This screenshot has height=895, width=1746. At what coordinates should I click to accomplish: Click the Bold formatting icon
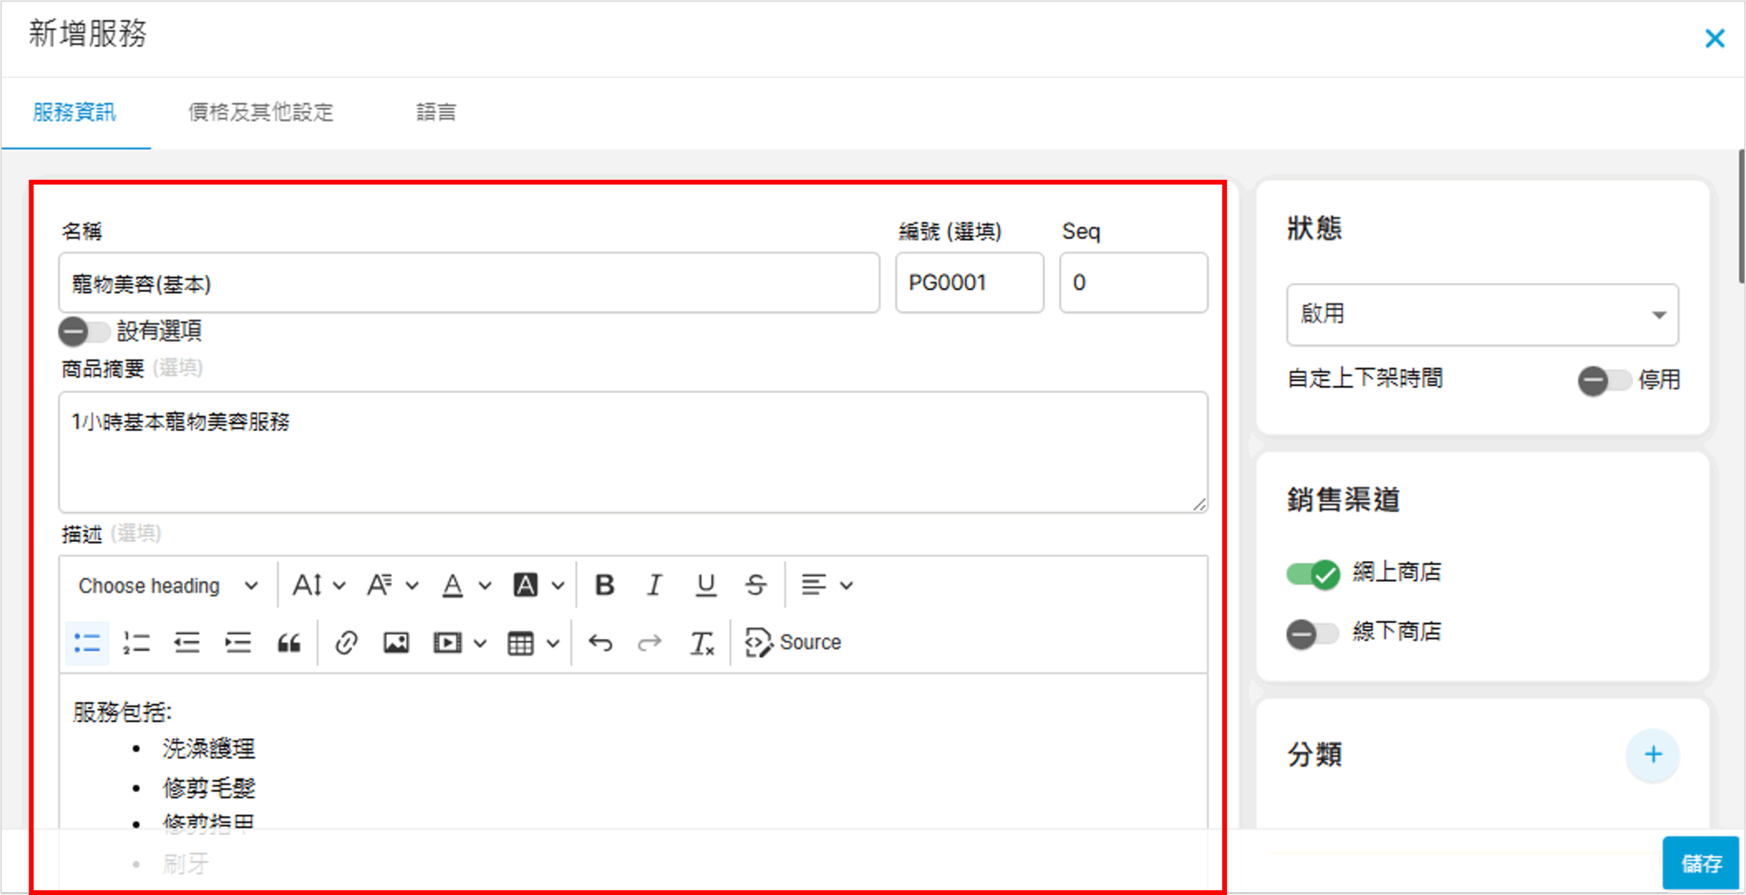tap(604, 585)
